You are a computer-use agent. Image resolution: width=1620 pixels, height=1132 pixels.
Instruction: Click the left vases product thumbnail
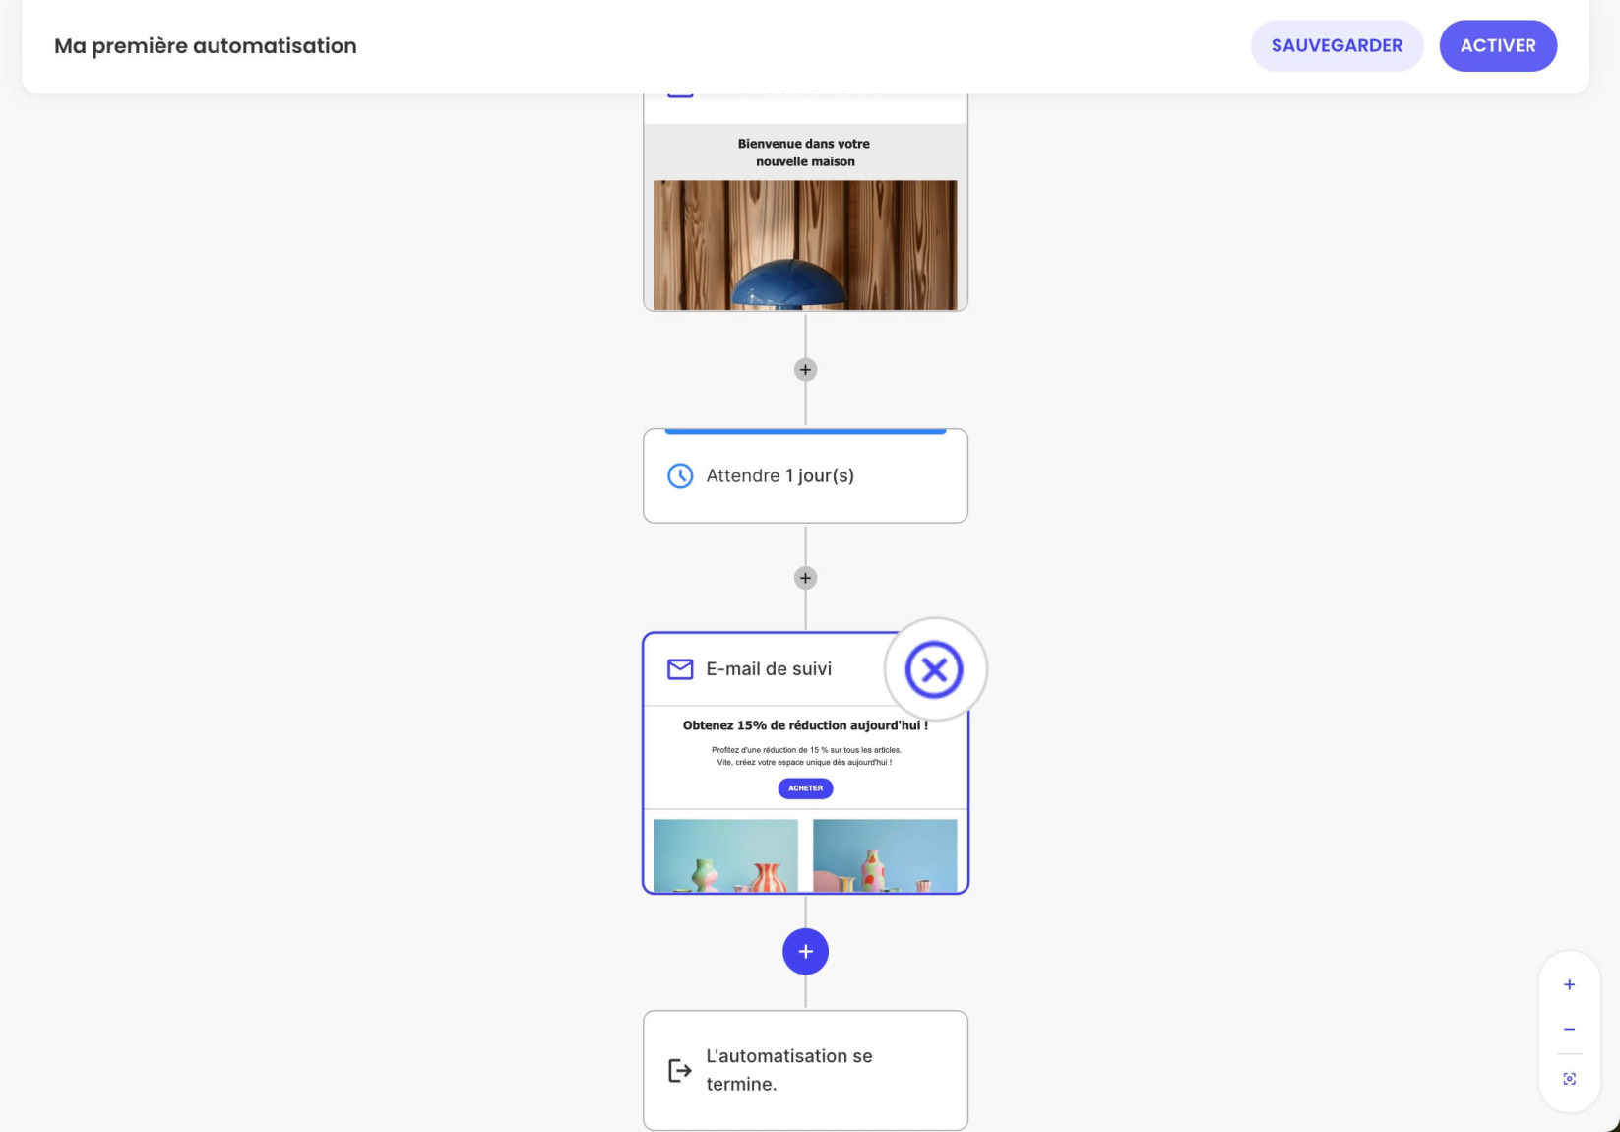point(726,855)
